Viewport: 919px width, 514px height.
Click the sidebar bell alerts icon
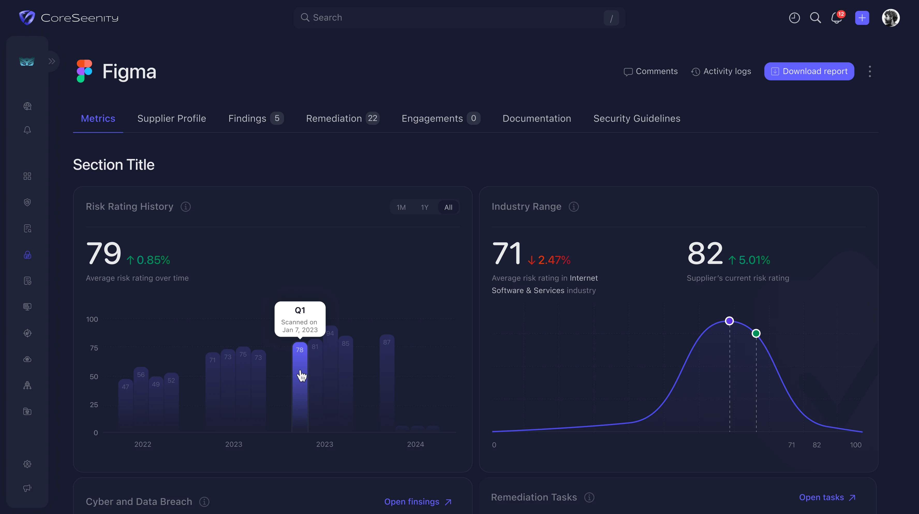coord(27,130)
